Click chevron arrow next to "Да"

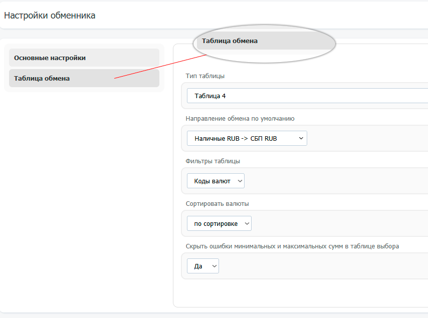pyautogui.click(x=215, y=266)
